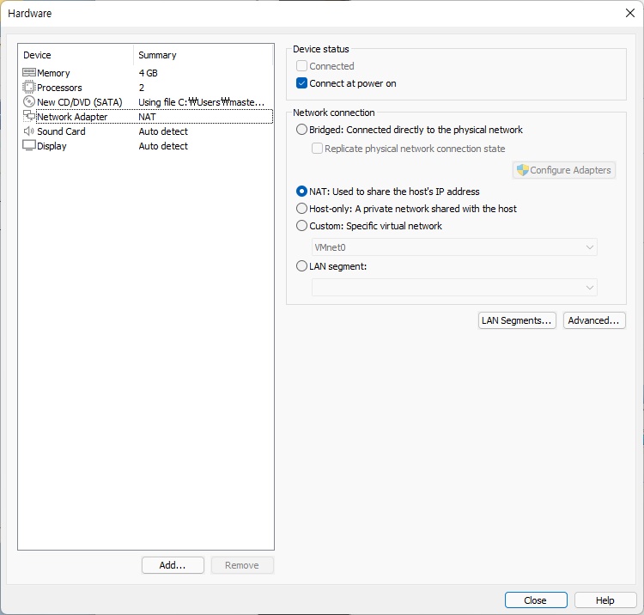Choose Host-only private network option
The height and width of the screenshot is (615, 644).
tap(301, 208)
